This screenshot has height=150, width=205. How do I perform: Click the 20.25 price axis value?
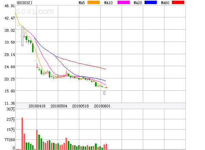(x=10, y=79)
